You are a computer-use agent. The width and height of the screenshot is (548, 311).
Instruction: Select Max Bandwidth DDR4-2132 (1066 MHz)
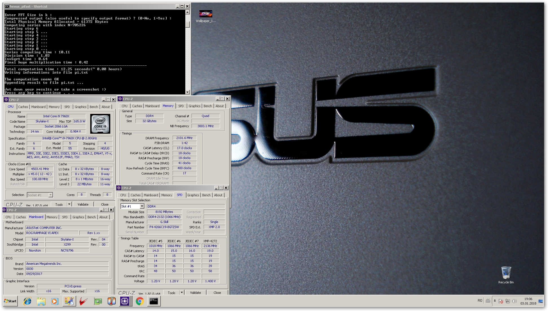tap(164, 217)
